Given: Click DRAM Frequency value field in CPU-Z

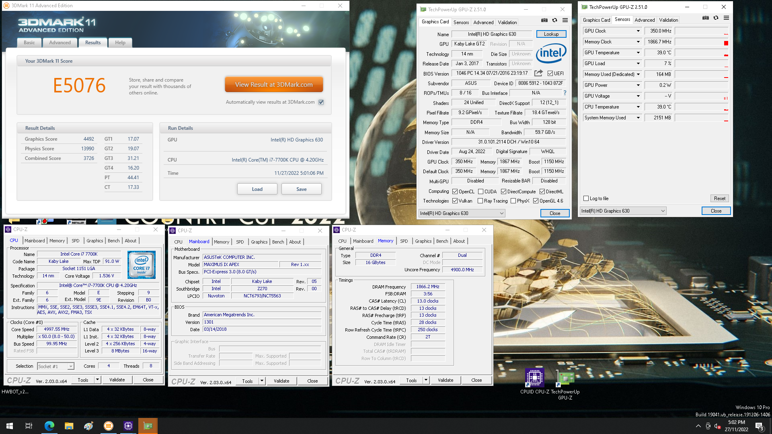Looking at the screenshot, I should pyautogui.click(x=428, y=287).
